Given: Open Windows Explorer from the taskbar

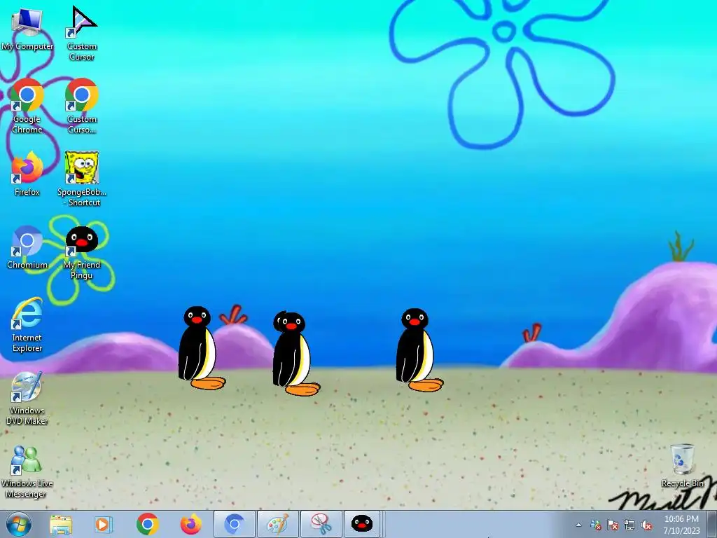Looking at the screenshot, I should coord(61,524).
